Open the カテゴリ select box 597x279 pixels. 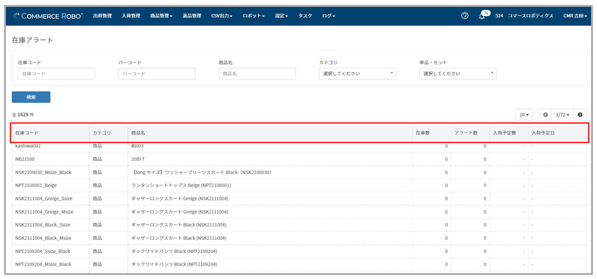357,74
